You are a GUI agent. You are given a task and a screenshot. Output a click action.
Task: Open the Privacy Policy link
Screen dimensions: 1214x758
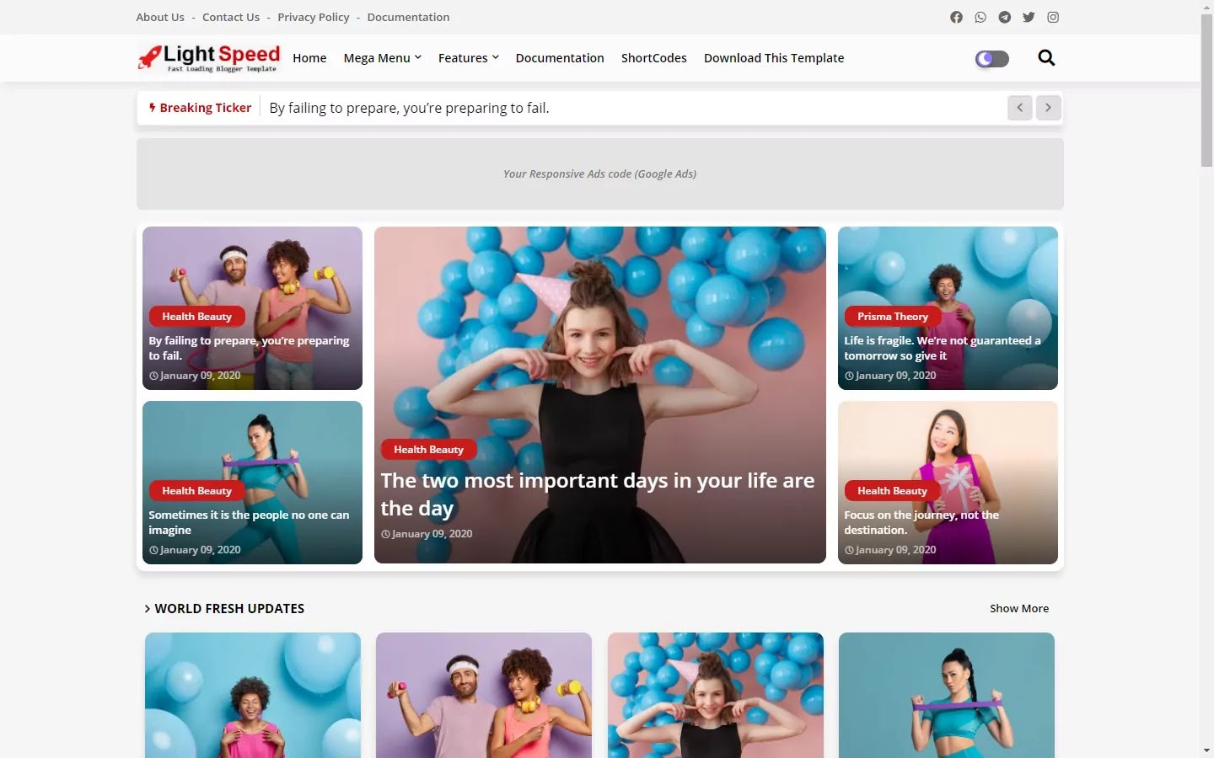coord(314,17)
